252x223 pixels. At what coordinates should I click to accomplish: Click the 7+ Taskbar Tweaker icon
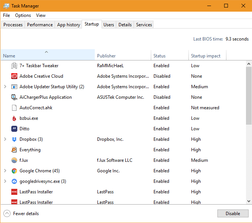pyautogui.click(x=14, y=66)
